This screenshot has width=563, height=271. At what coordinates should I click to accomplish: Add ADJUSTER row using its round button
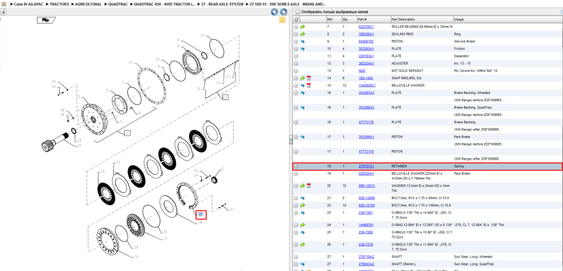point(296,64)
